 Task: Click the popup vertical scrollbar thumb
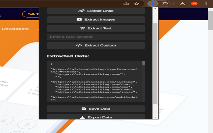pyautogui.click(x=155, y=64)
